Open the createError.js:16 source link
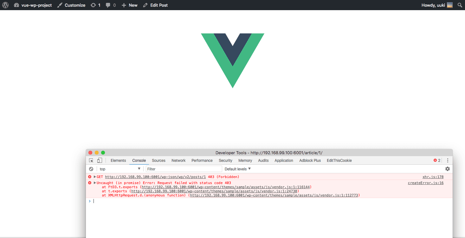The image size is (465, 238). [426, 183]
